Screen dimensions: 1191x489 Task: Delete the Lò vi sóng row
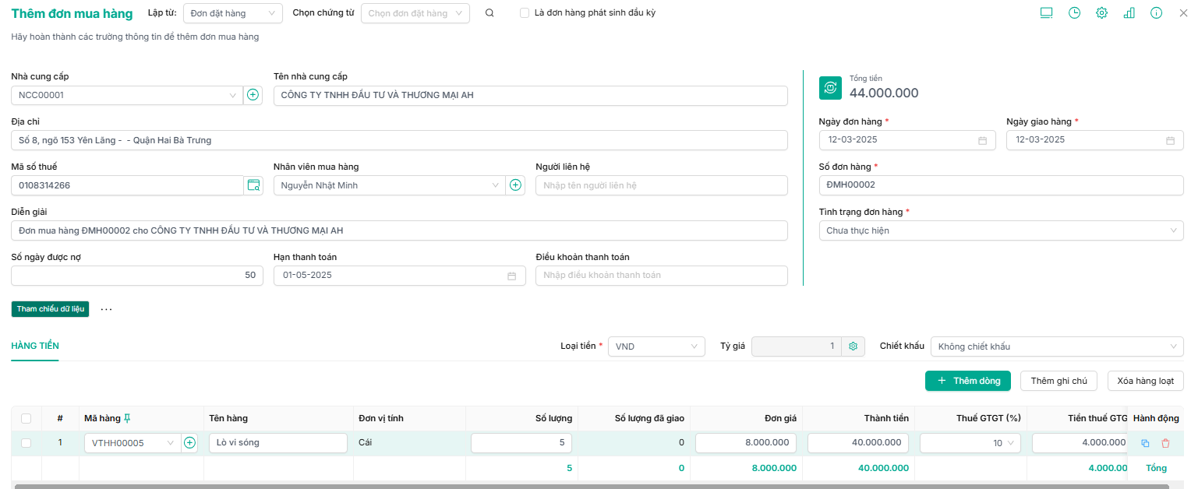coord(1165,443)
